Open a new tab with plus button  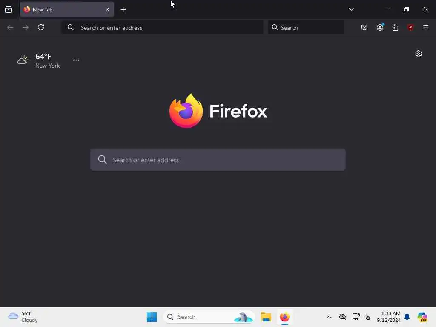click(x=123, y=10)
